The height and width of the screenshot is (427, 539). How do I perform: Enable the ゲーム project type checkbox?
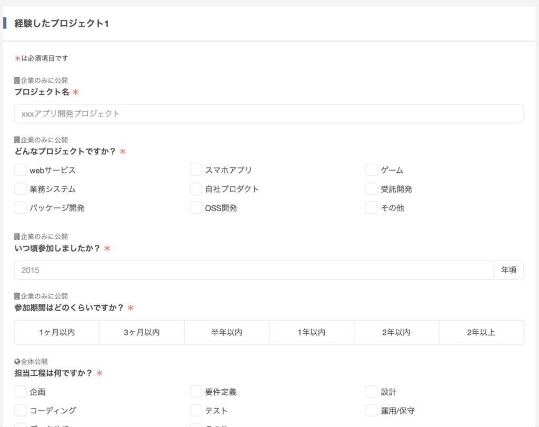click(372, 170)
